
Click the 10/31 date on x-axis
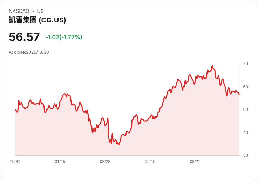(15, 162)
